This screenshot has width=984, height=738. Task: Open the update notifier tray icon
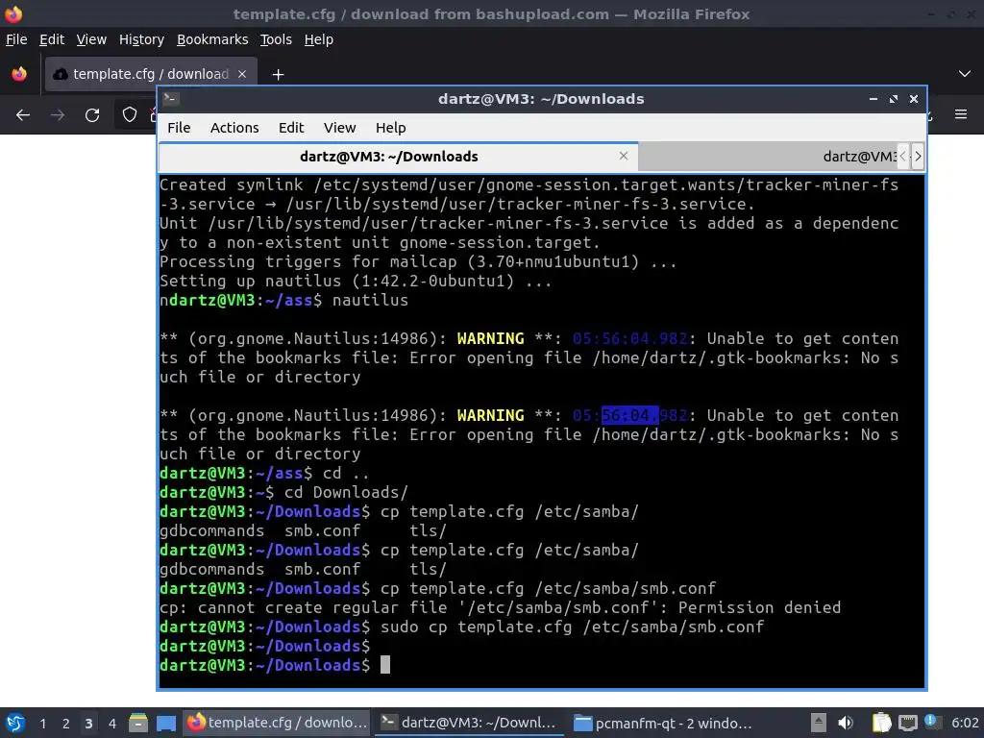(931, 722)
